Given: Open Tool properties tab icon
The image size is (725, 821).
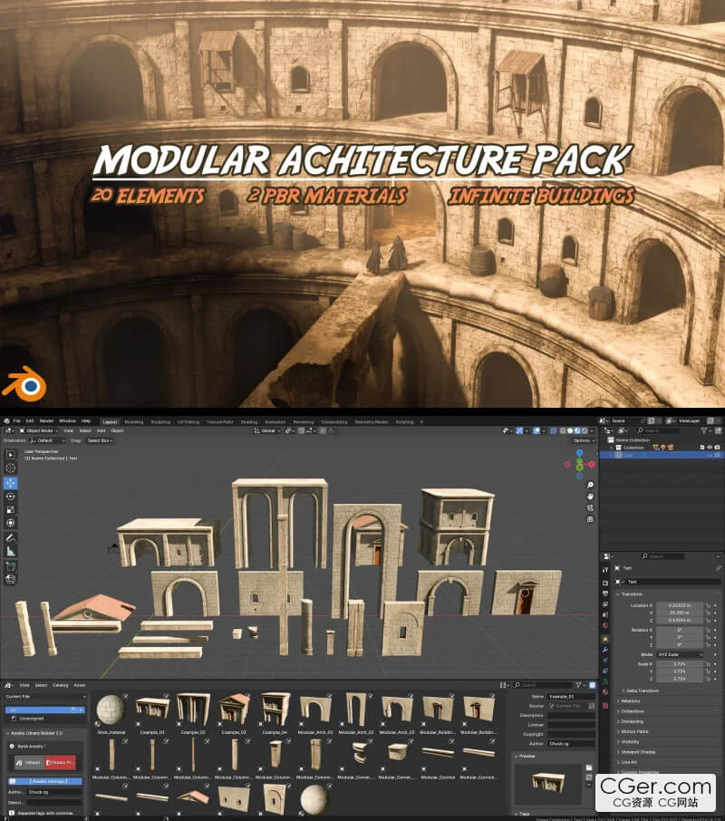Looking at the screenshot, I should (605, 570).
